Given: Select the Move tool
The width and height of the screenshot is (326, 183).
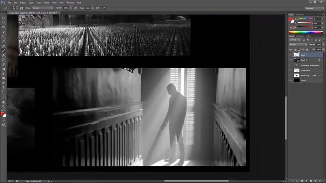Looking at the screenshot, I should tap(3, 18).
